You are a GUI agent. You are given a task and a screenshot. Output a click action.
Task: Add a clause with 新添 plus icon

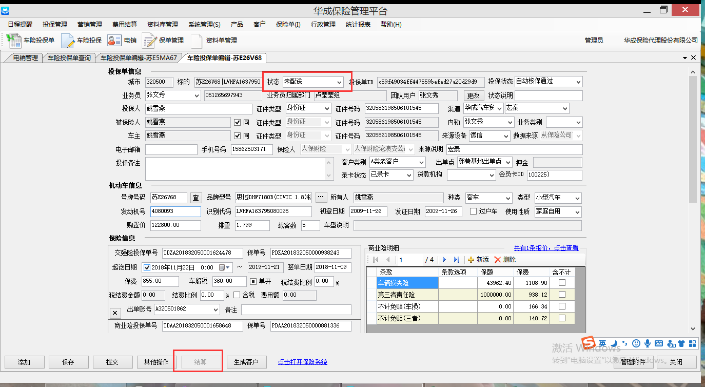pos(471,260)
